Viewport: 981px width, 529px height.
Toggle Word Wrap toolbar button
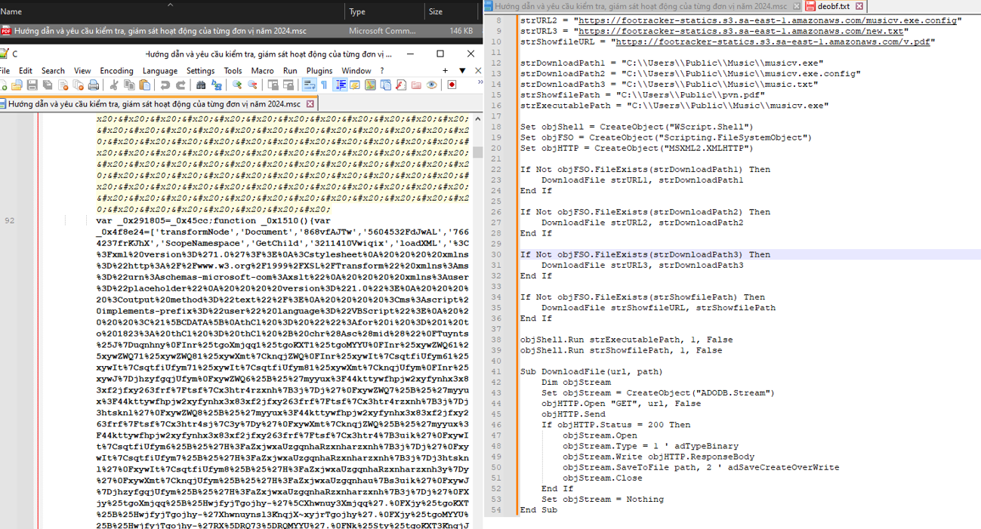pos(309,85)
